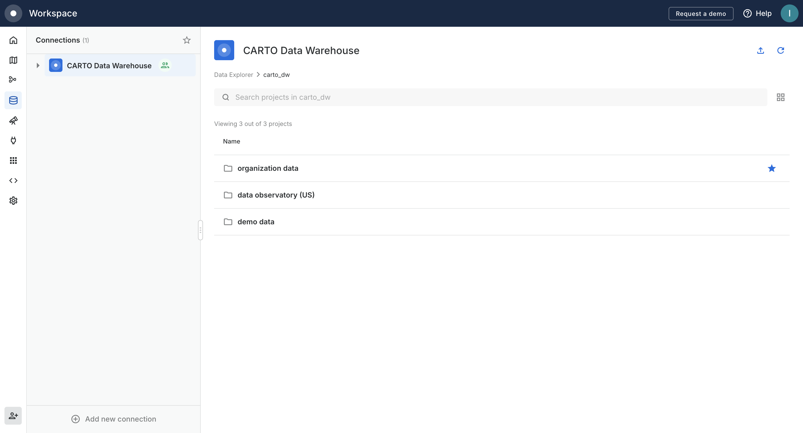Go to Home in sidebar

(x=13, y=40)
